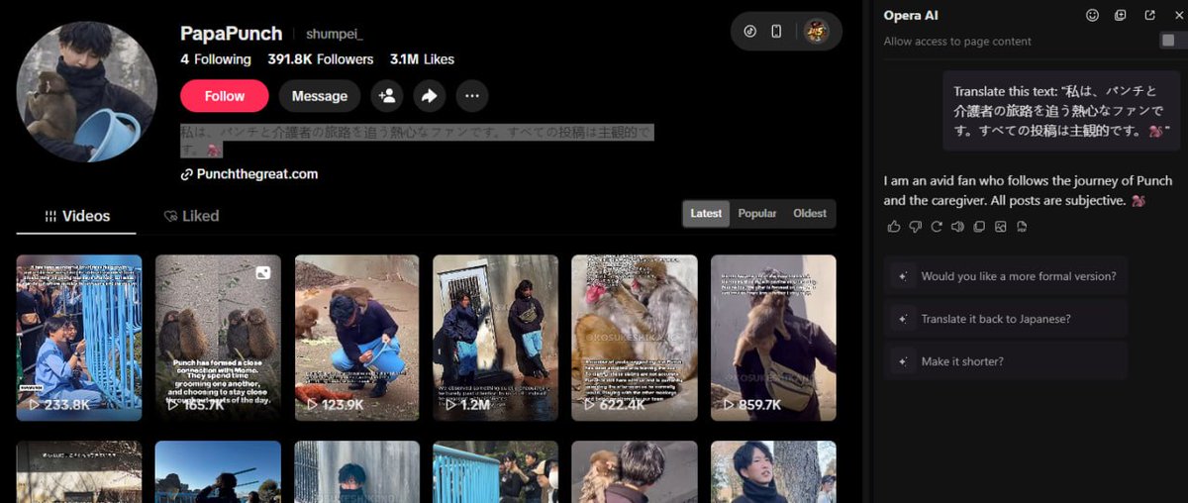The width and height of the screenshot is (1188, 503).
Task: Open the video with 165.7K views
Action: click(x=218, y=338)
